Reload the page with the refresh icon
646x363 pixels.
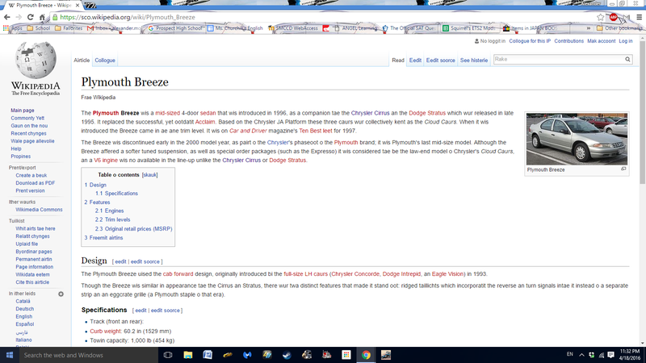30,17
